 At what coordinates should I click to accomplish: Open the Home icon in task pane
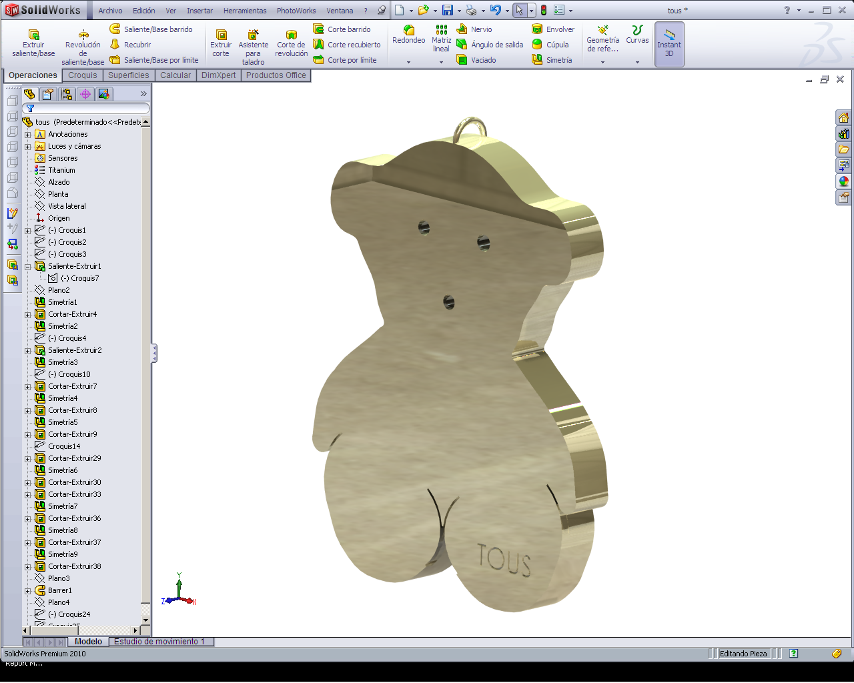844,117
